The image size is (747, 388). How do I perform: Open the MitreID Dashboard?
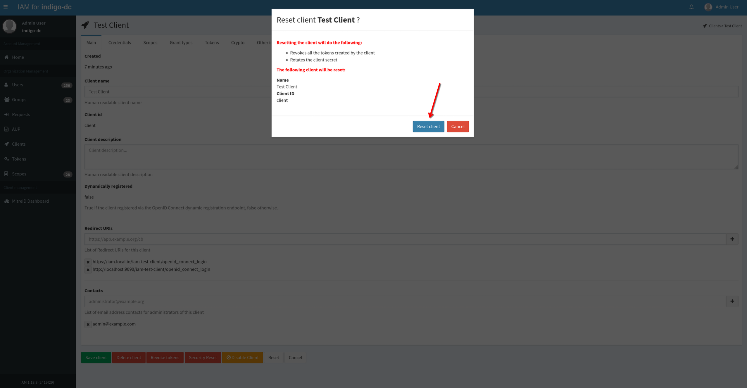tap(30, 201)
